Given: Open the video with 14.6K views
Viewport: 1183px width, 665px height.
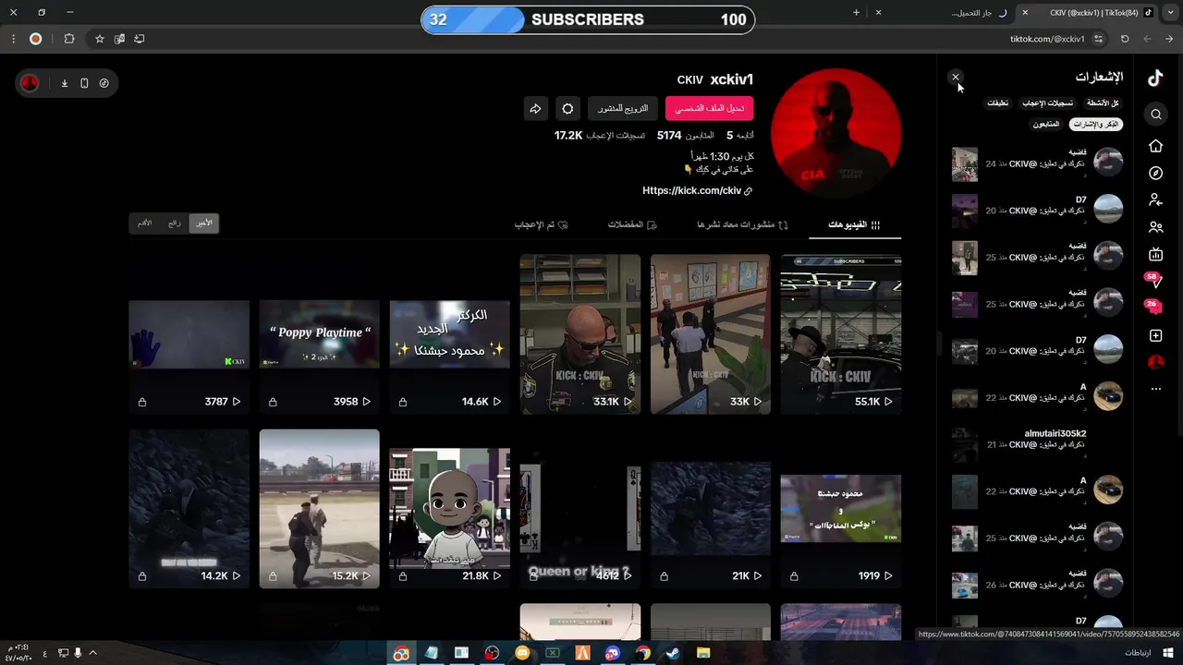Looking at the screenshot, I should [x=449, y=334].
